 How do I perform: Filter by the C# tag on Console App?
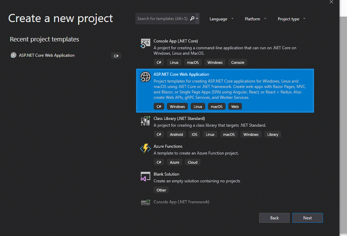[x=159, y=62]
